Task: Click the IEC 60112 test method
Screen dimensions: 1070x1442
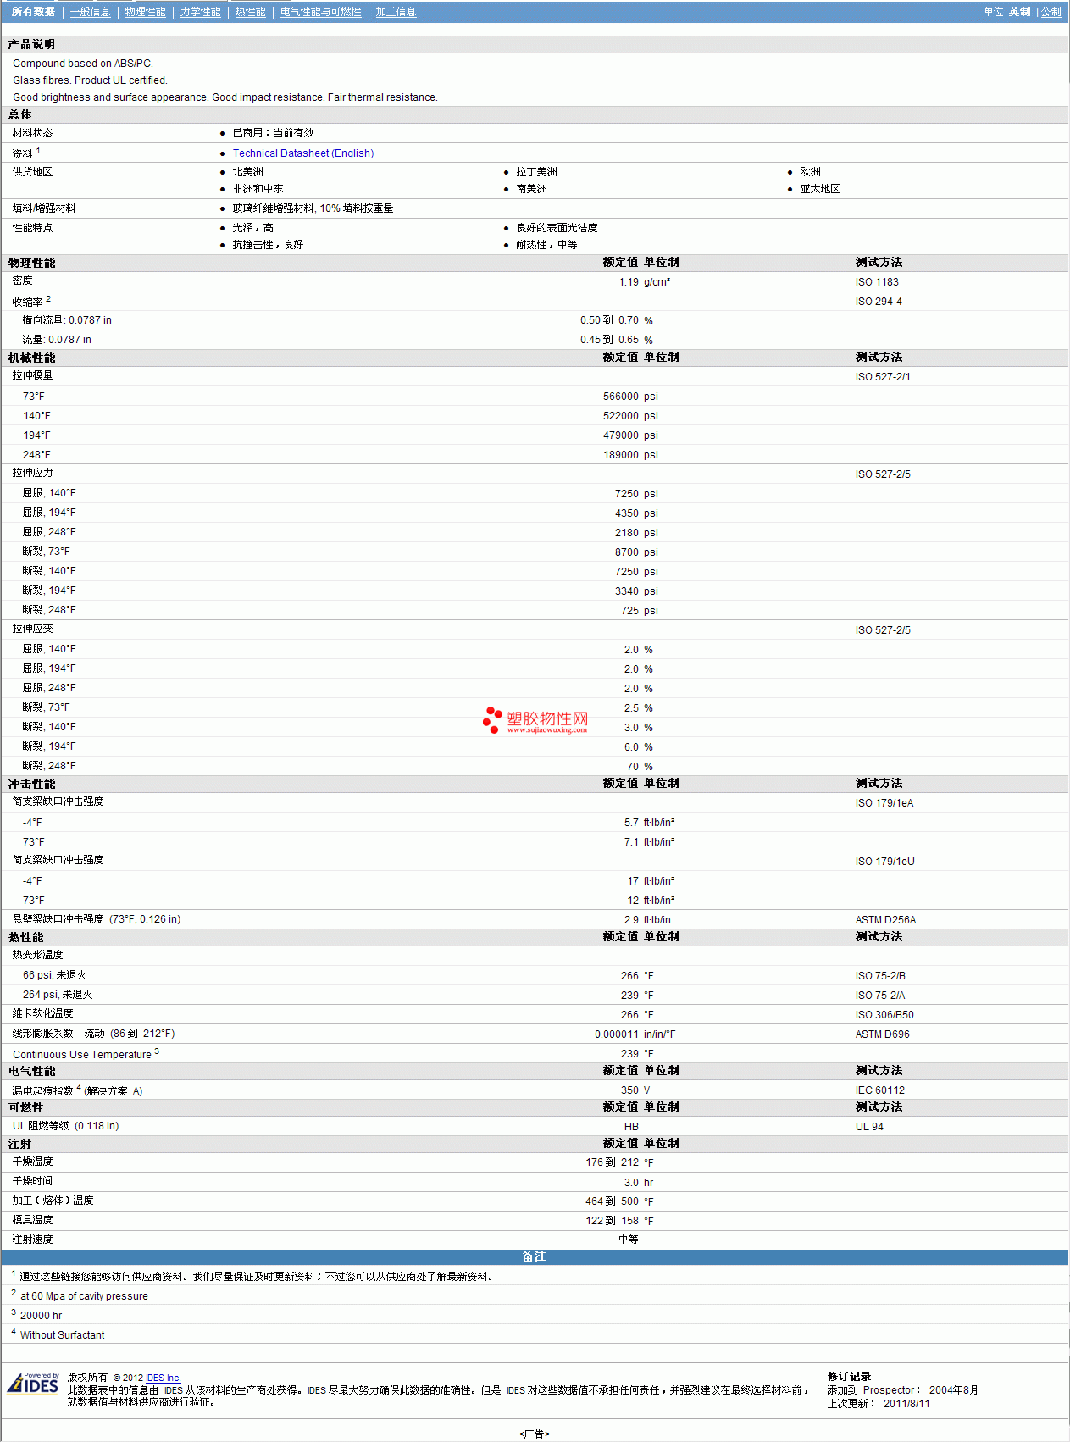Action: 880,1090
